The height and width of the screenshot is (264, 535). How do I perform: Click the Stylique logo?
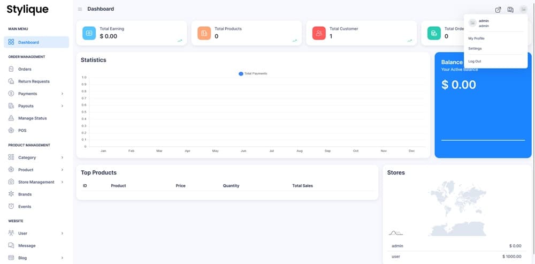click(27, 10)
